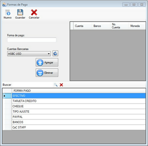
Task: Select the TIPO AJUSTE row
Action: point(79,111)
